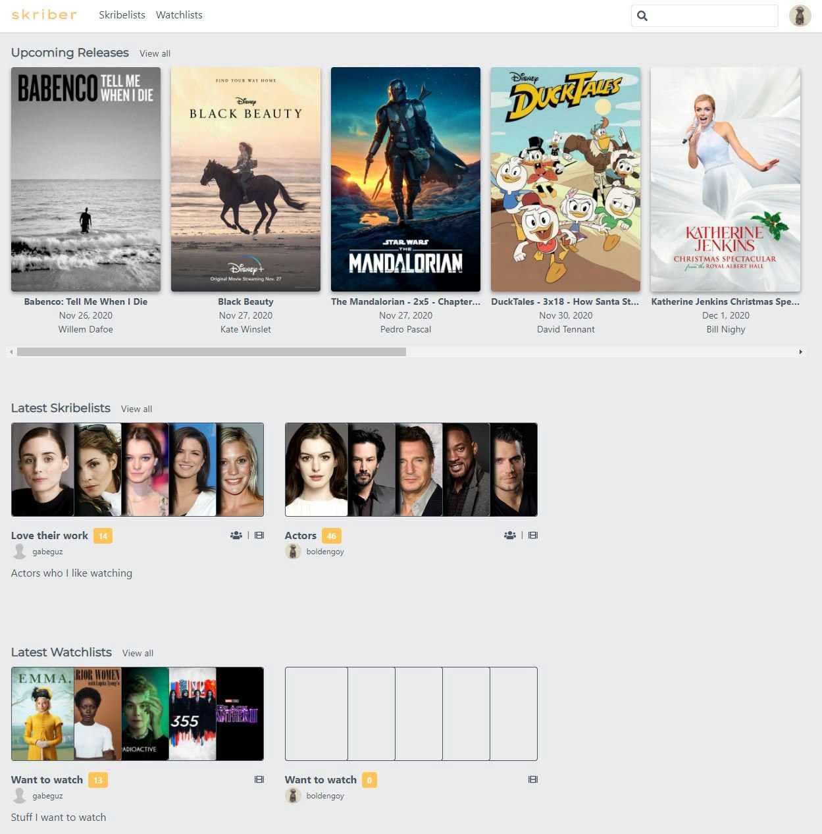This screenshot has height=834, width=822.
Task: Click Stuff I want to watch description
Action: click(59, 818)
